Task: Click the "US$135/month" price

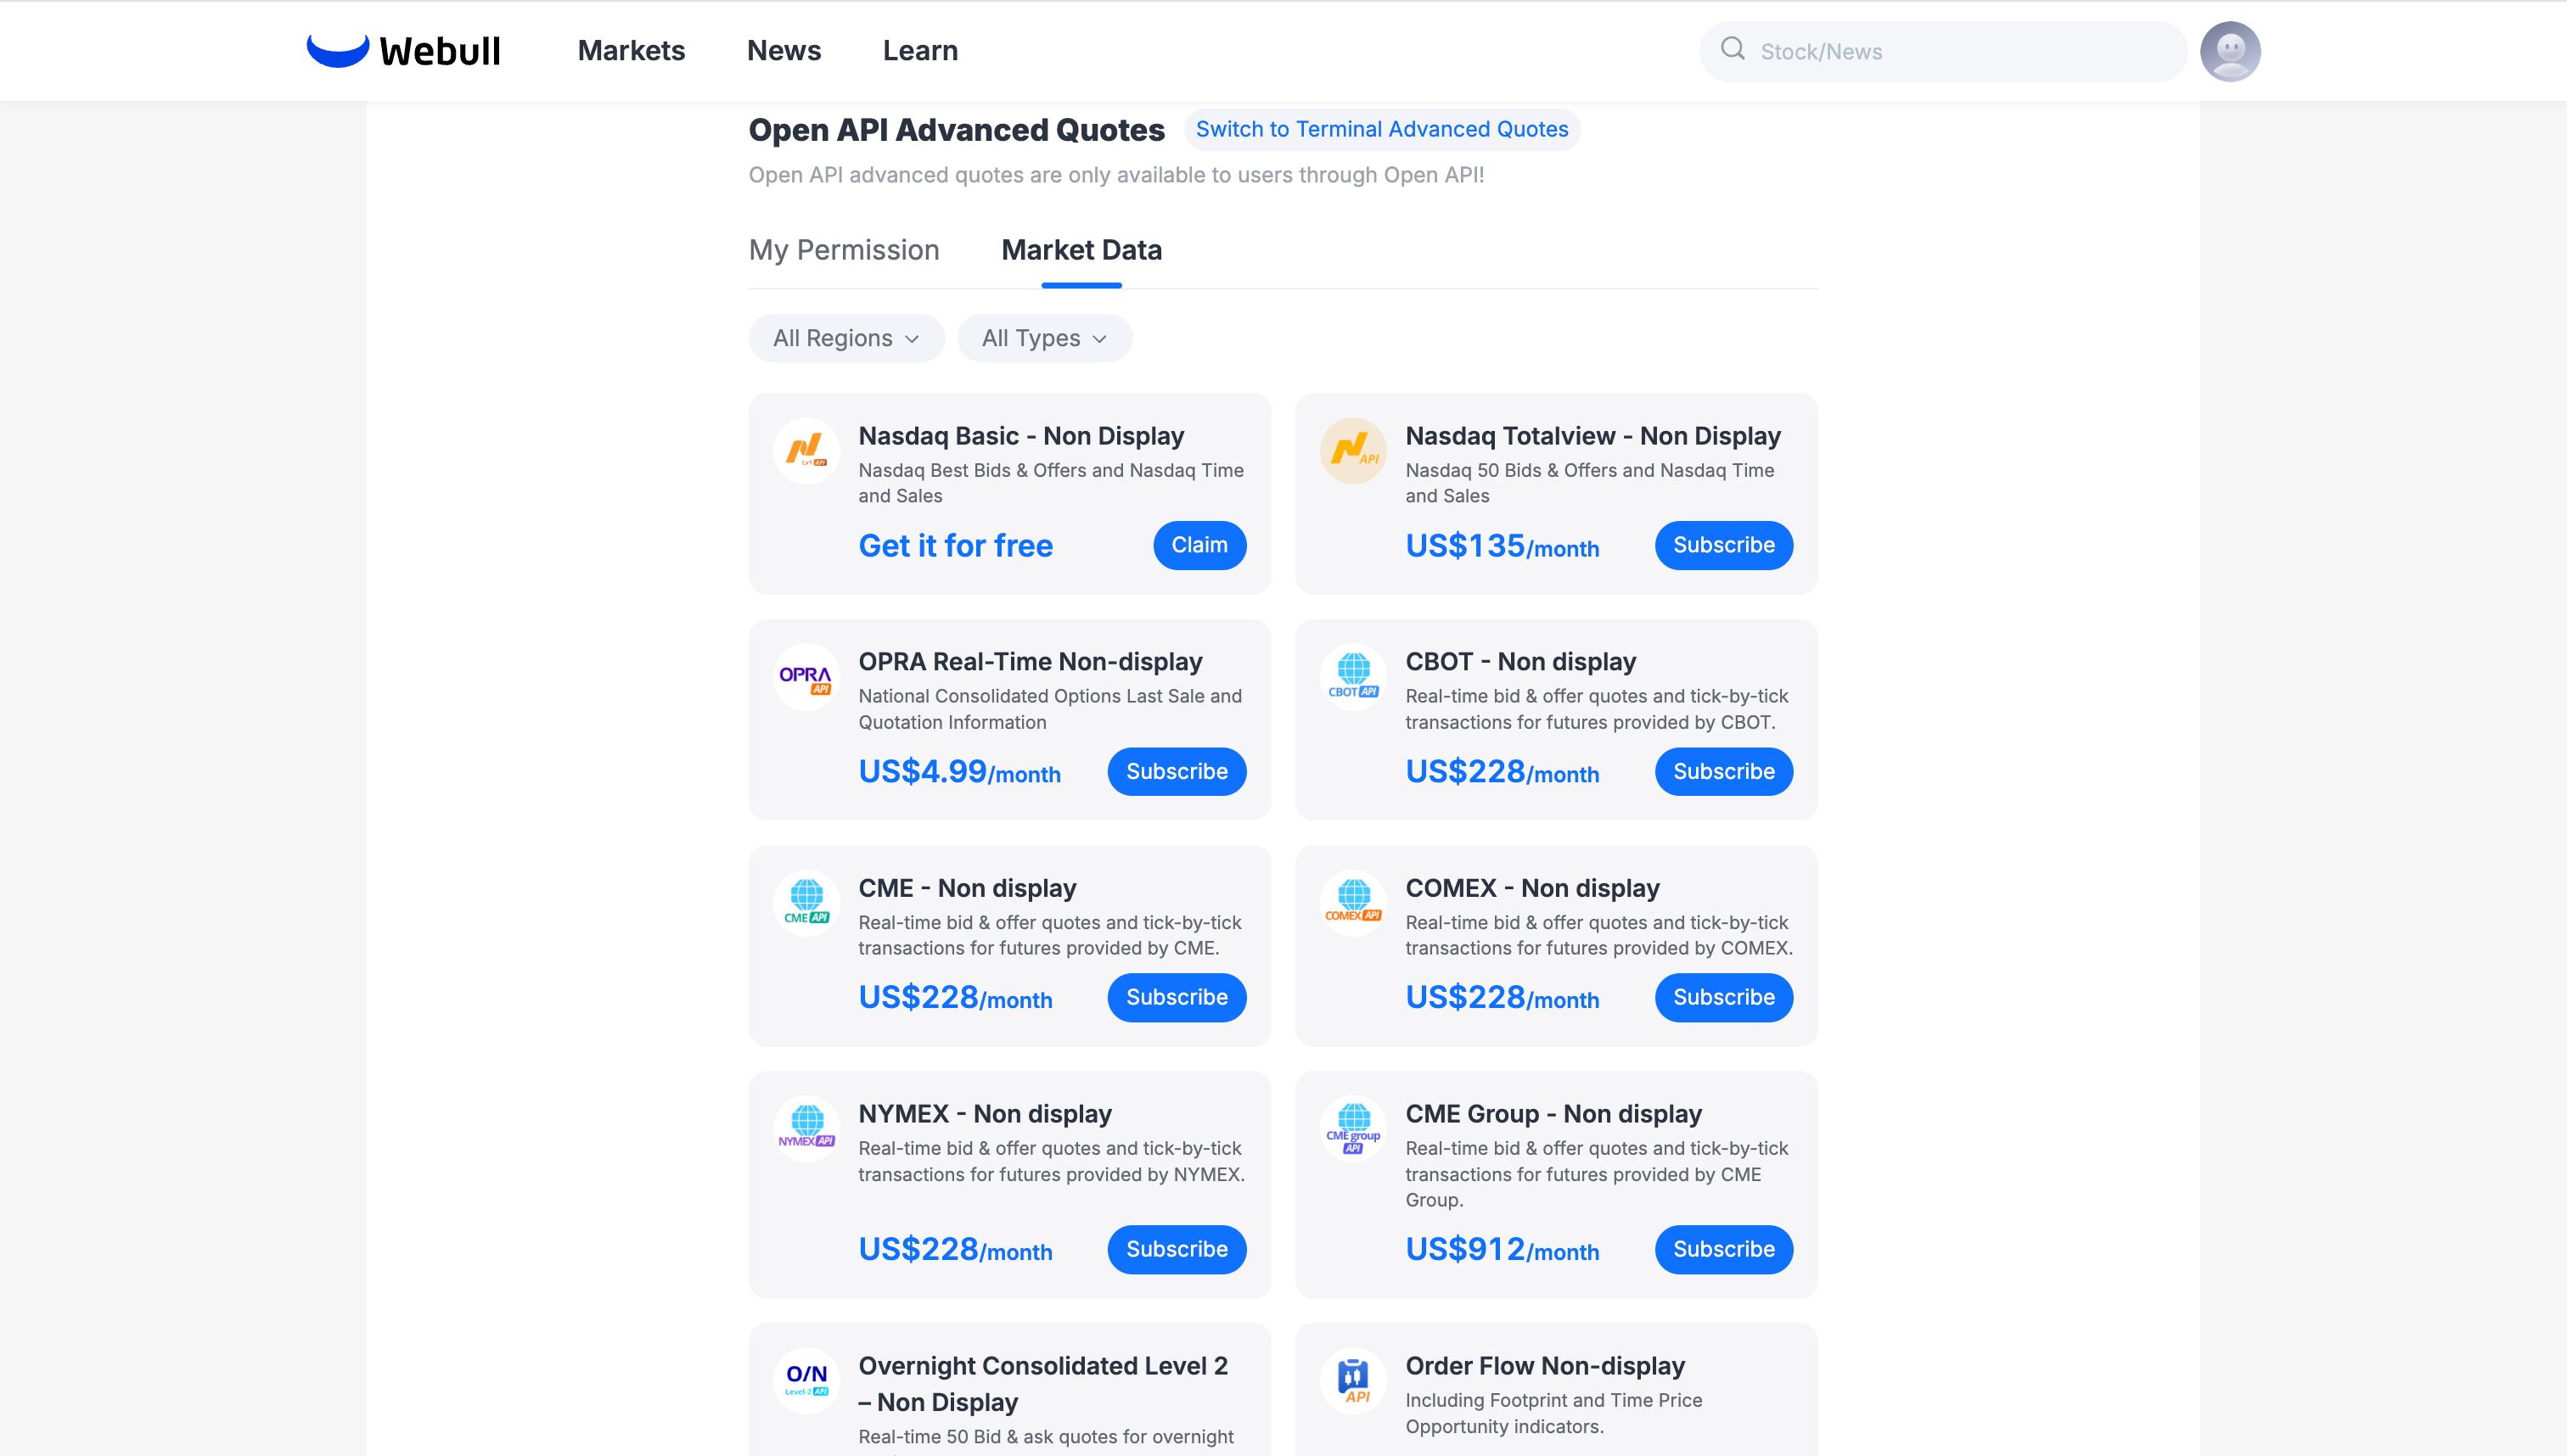Action: (1503, 545)
